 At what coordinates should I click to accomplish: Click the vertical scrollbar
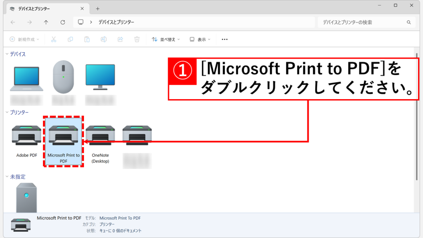[x=416, y=117]
